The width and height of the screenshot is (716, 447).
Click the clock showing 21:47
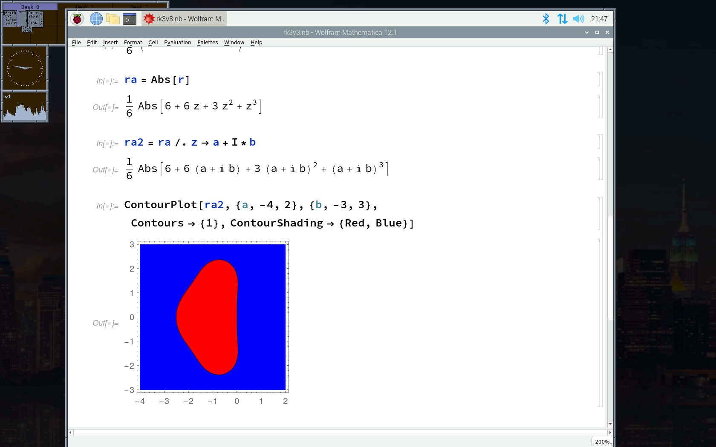pos(599,19)
